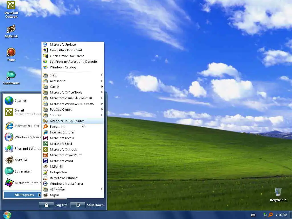Open Windows Media Player in programs list
Viewport: 292px width, 219px height.
tap(73, 184)
